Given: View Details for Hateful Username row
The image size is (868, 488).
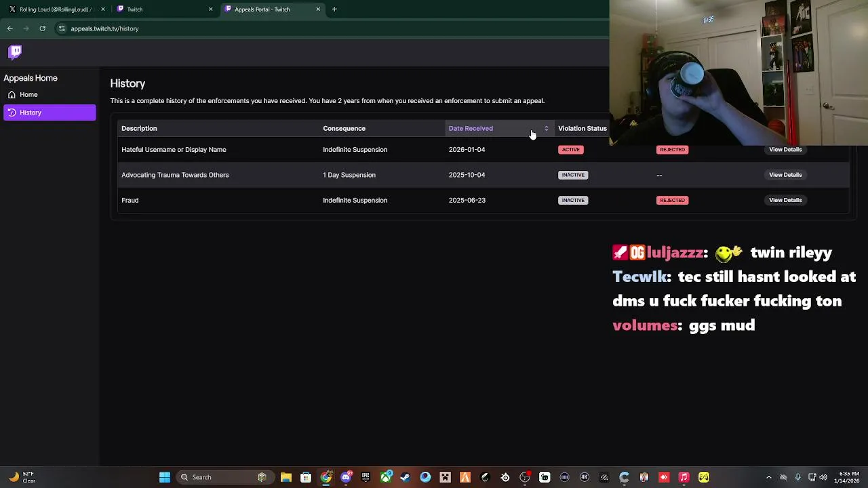Looking at the screenshot, I should click(785, 149).
